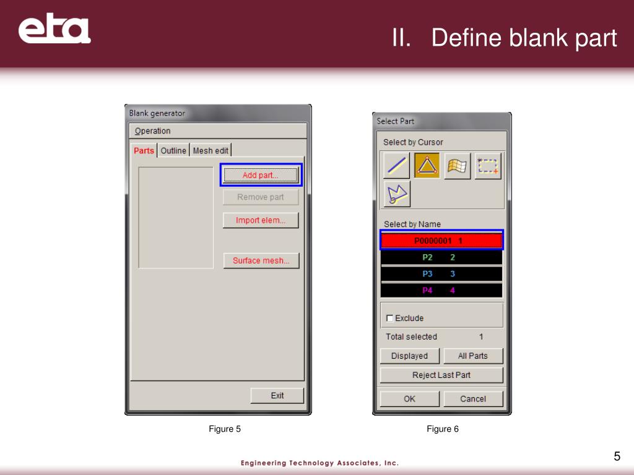Click Reject Last Part
This screenshot has height=475, width=634.
(x=441, y=375)
